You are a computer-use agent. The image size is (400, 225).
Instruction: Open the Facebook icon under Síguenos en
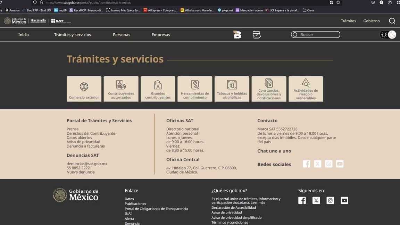coord(302,201)
